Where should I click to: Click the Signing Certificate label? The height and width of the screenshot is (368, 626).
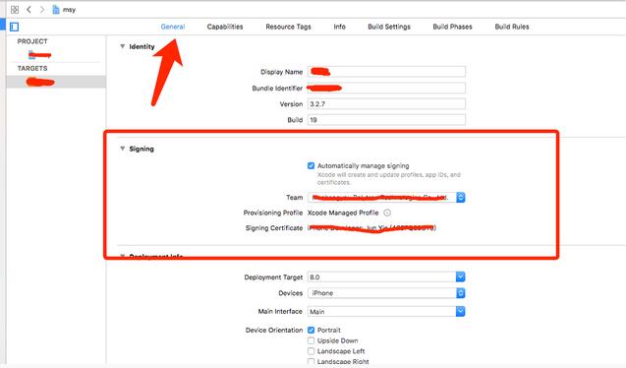click(x=274, y=227)
